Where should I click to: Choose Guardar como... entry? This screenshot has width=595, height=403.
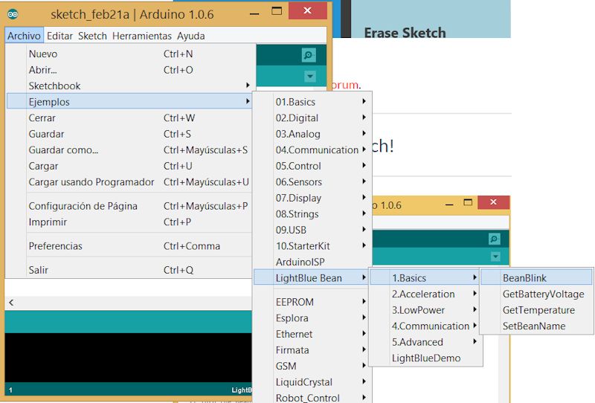(x=129, y=150)
